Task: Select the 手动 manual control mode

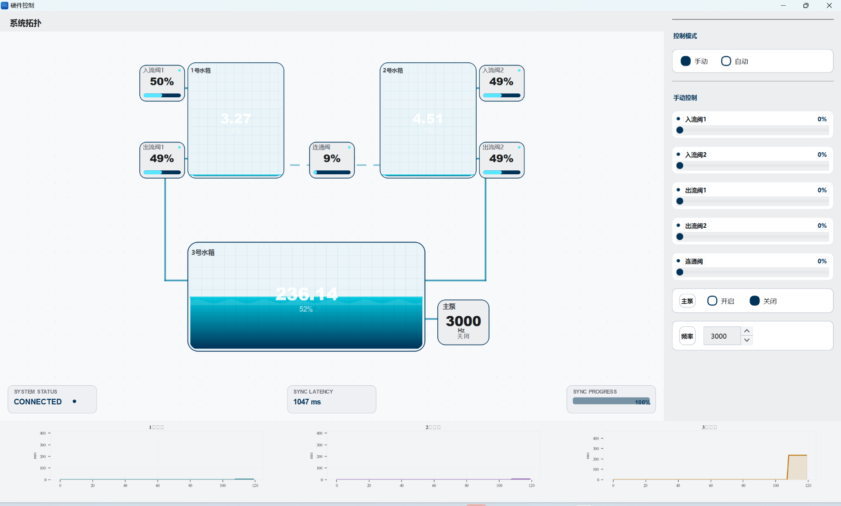Action: pyautogui.click(x=694, y=61)
